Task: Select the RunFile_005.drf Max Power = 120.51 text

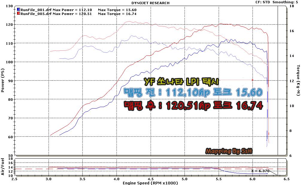Action: tap(56, 14)
